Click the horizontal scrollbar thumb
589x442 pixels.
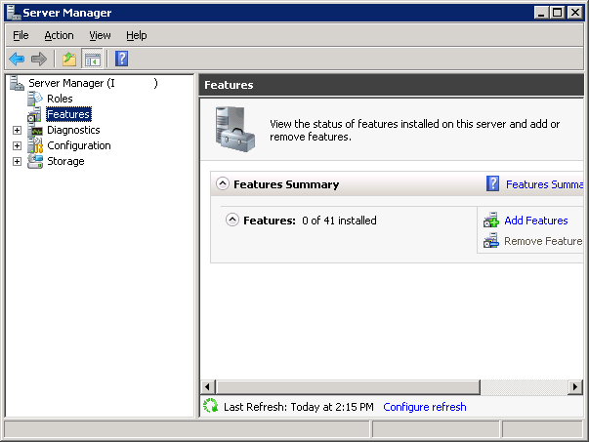click(348, 386)
